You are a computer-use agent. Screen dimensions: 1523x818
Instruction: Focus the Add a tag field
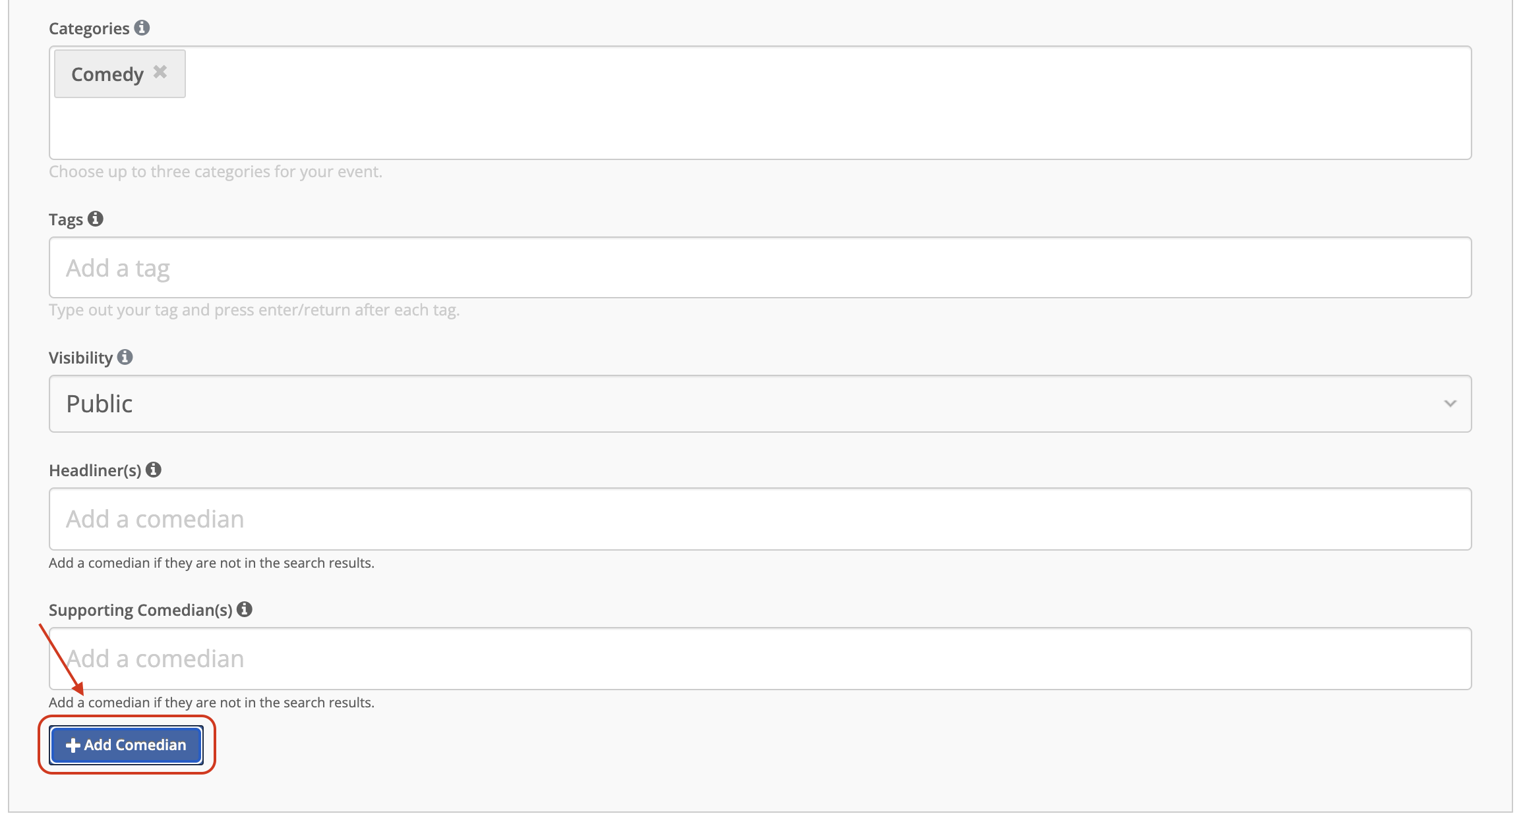coord(760,267)
